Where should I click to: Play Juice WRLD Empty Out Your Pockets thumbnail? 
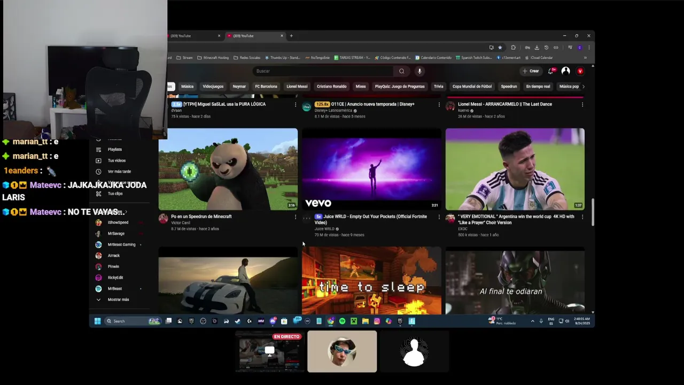coord(371,169)
